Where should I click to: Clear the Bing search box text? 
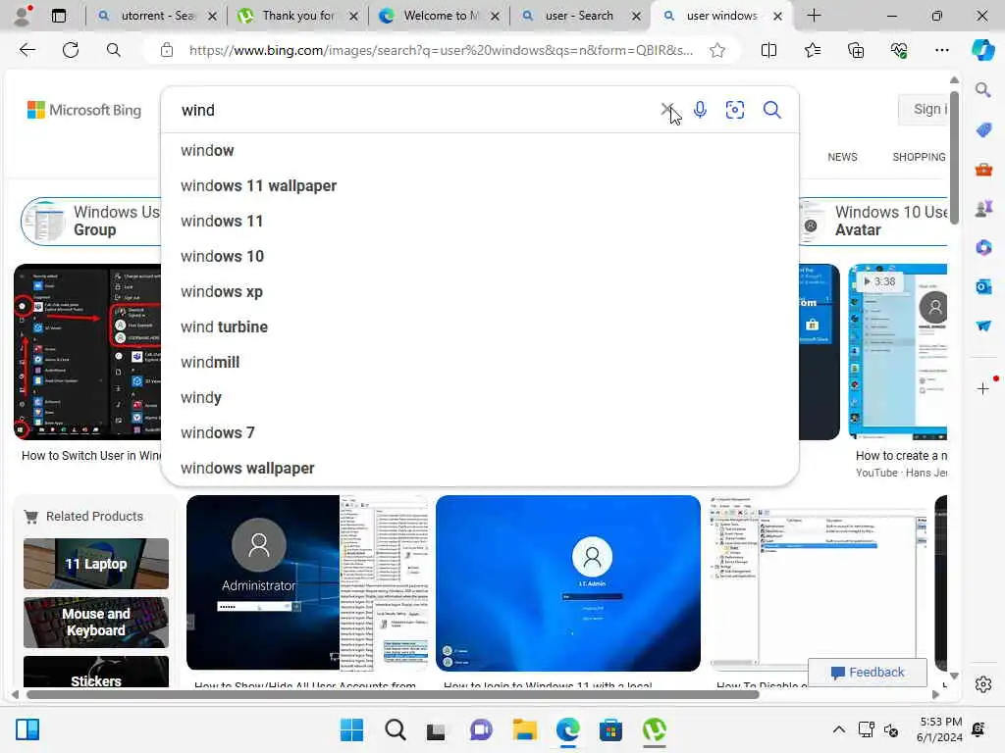(x=667, y=110)
